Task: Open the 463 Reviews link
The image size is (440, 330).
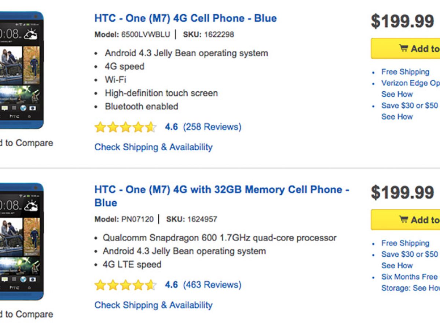Action: (212, 285)
